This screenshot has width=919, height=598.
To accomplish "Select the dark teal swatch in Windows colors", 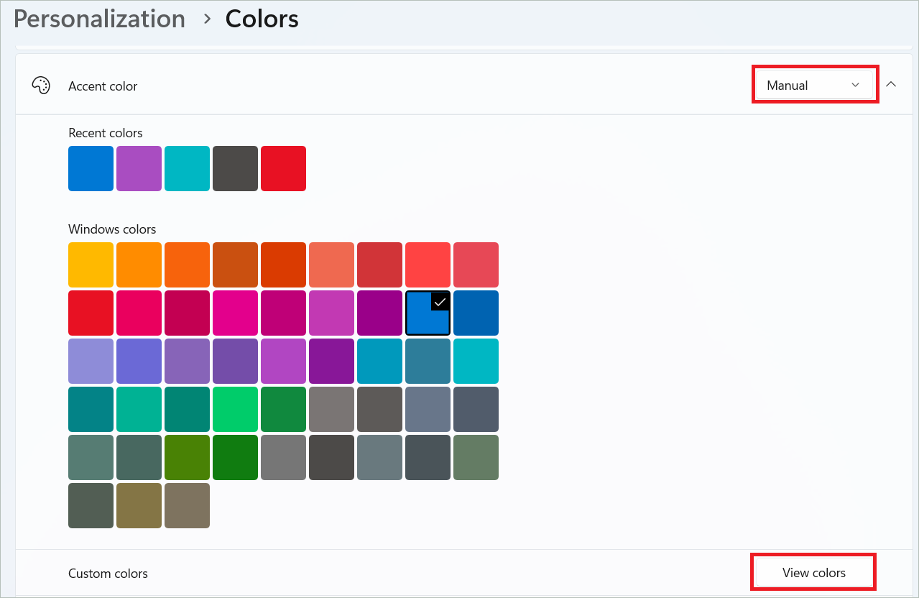I will pos(91,409).
